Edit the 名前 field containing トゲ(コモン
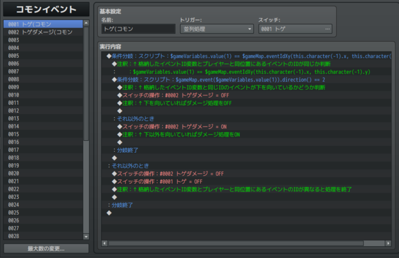This screenshot has height=258, width=399. [x=138, y=29]
